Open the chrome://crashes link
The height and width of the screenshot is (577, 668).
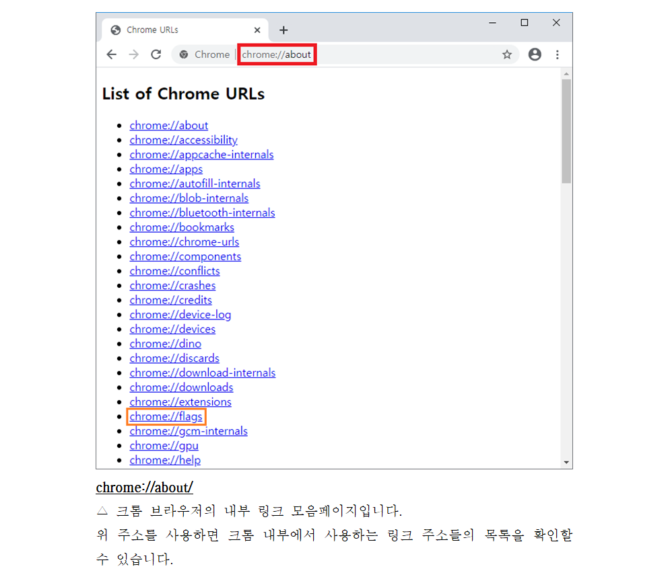tap(172, 286)
